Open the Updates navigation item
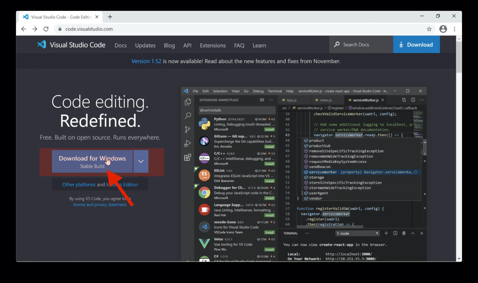 [x=145, y=45]
